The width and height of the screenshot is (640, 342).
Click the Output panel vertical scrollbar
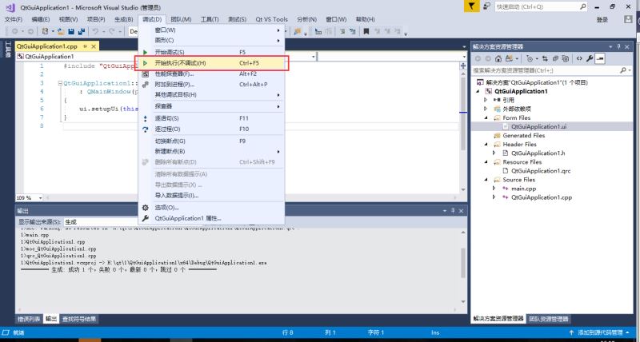pos(463,267)
